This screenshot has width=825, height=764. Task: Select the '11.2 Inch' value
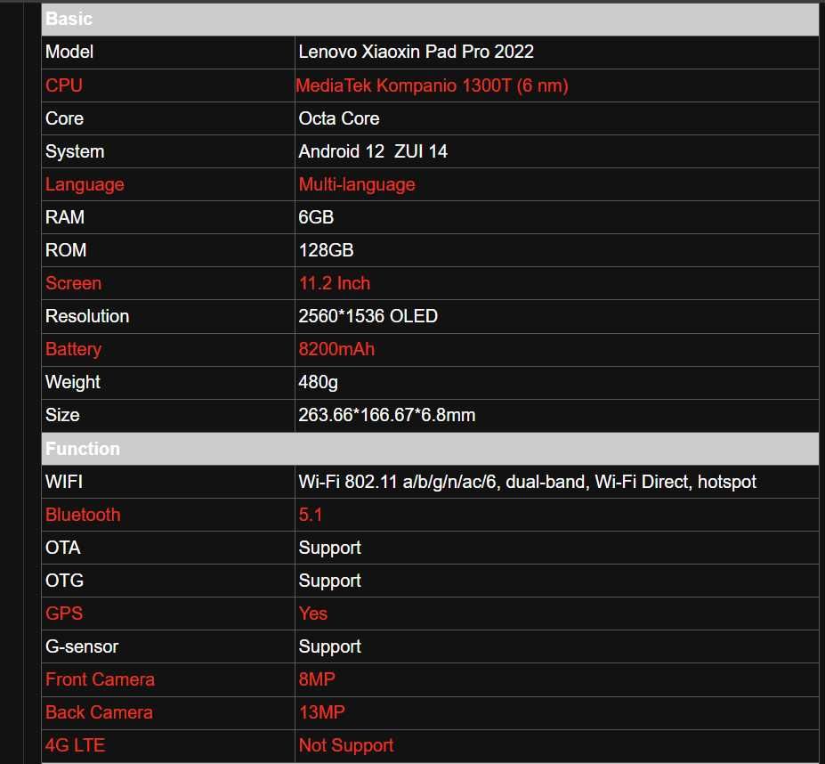[x=334, y=283]
